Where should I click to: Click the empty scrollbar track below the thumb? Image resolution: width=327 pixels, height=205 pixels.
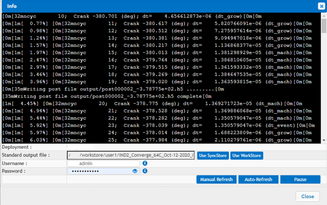324,89
